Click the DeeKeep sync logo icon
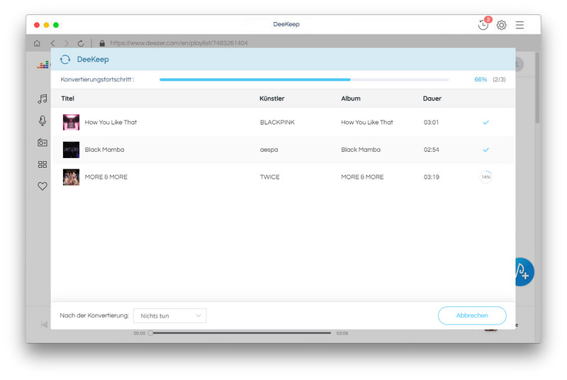 click(65, 60)
